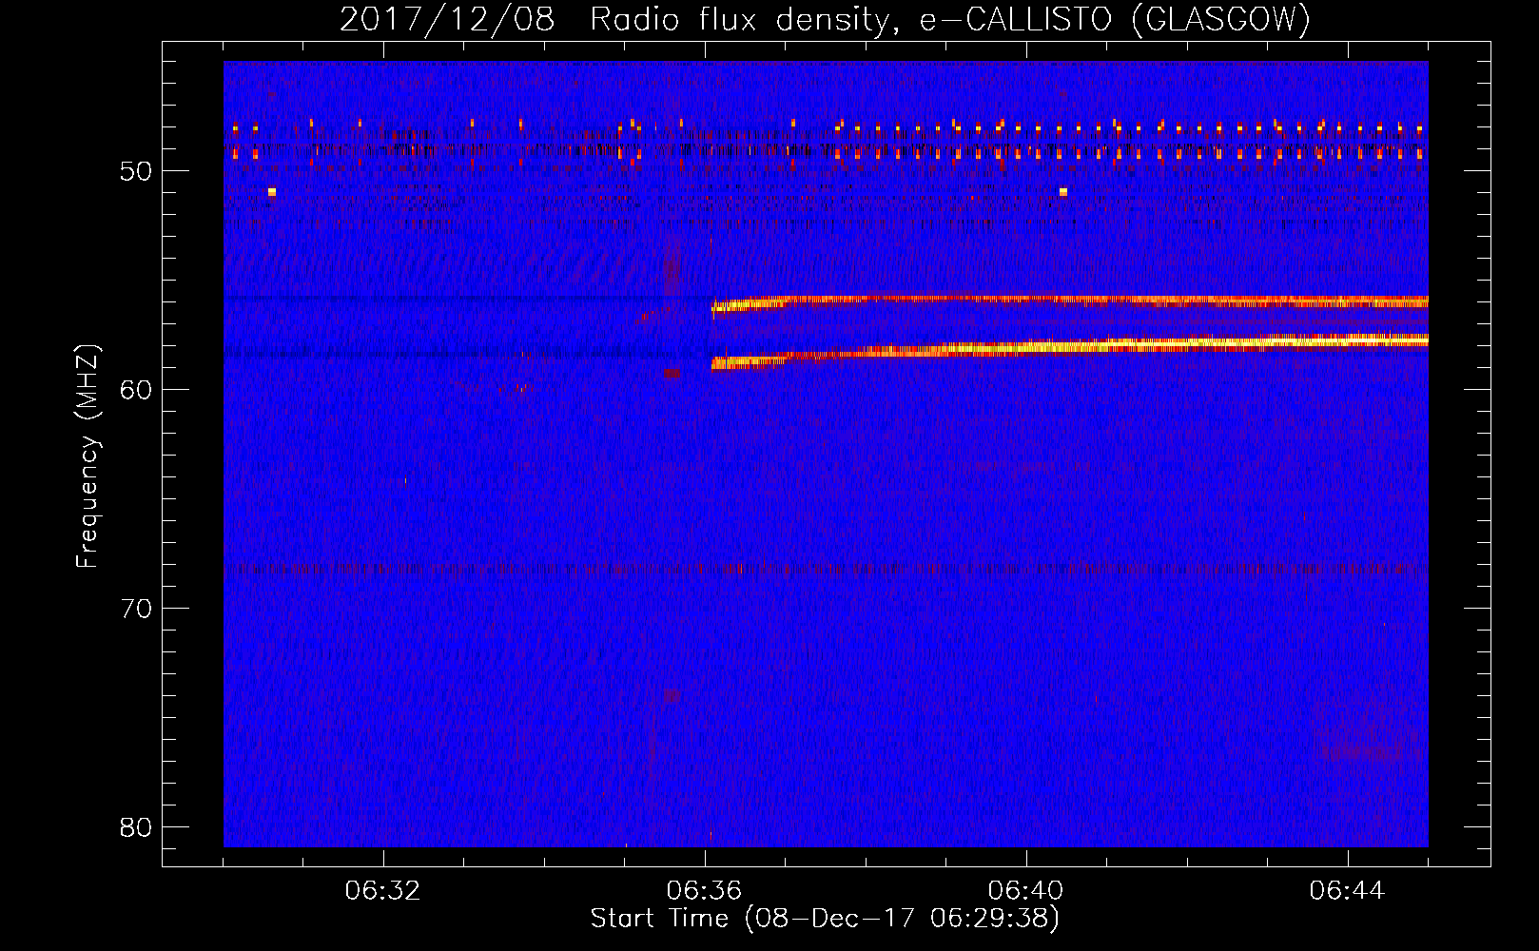This screenshot has height=951, width=1539.
Task: Click the lower bright emission band near 58 MHz
Action: point(1070,350)
